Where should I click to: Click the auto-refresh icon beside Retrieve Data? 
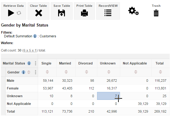pyautogui.click(x=19, y=13)
